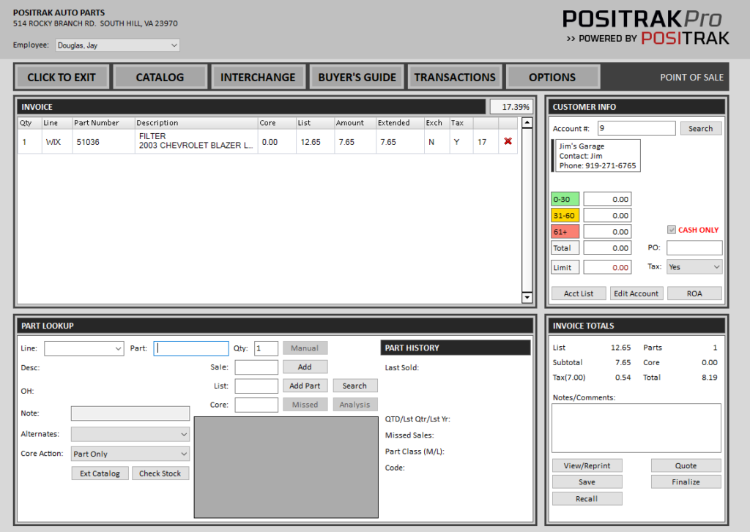Screen dimensions: 750x532
Task: Click the List price input field
Action: click(256, 386)
